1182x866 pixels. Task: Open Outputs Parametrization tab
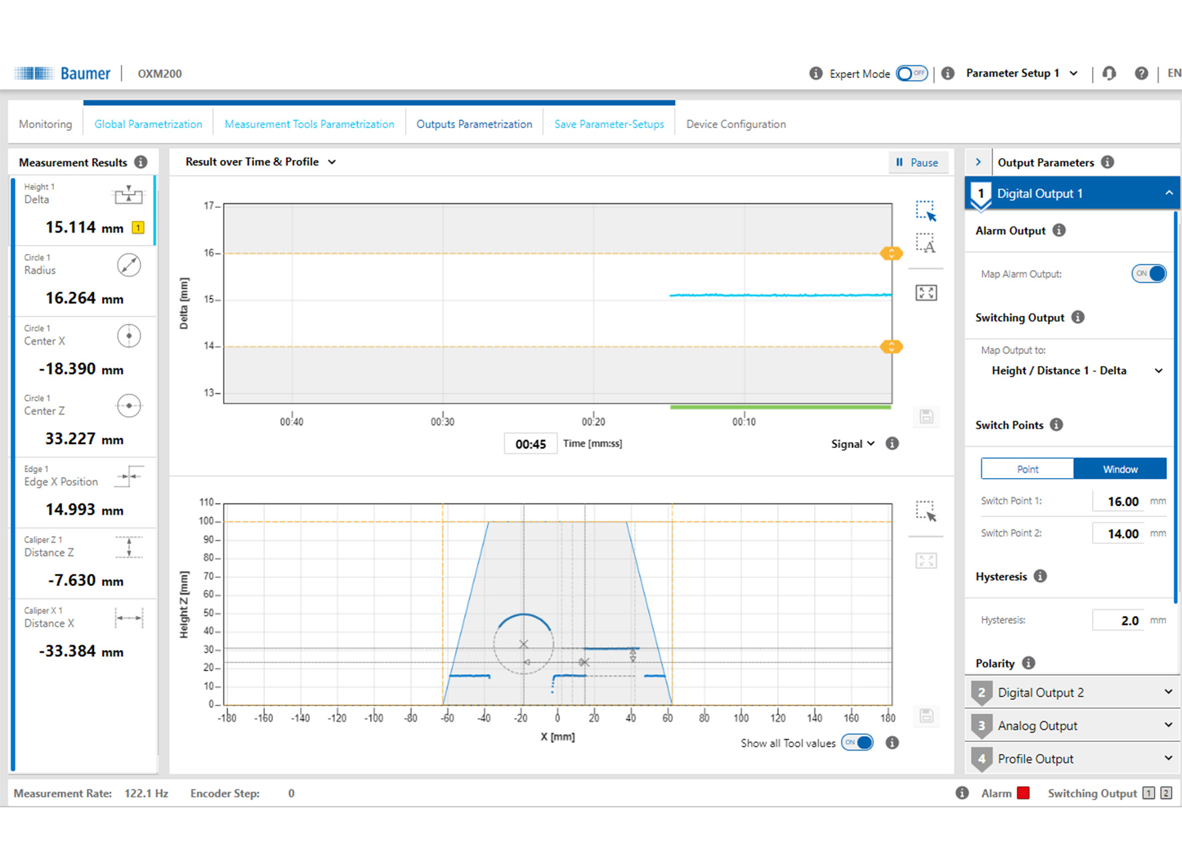pos(474,124)
